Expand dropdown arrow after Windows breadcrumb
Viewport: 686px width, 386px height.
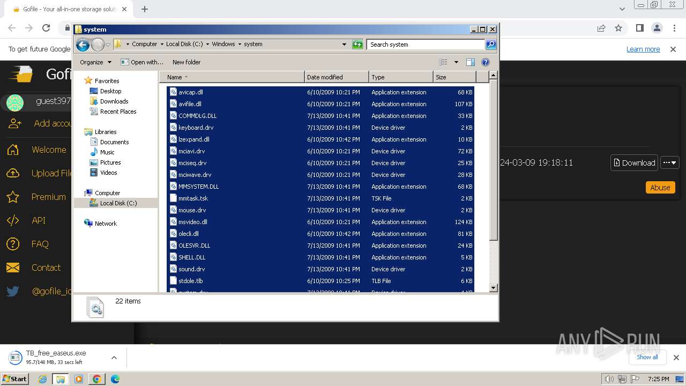(240, 44)
